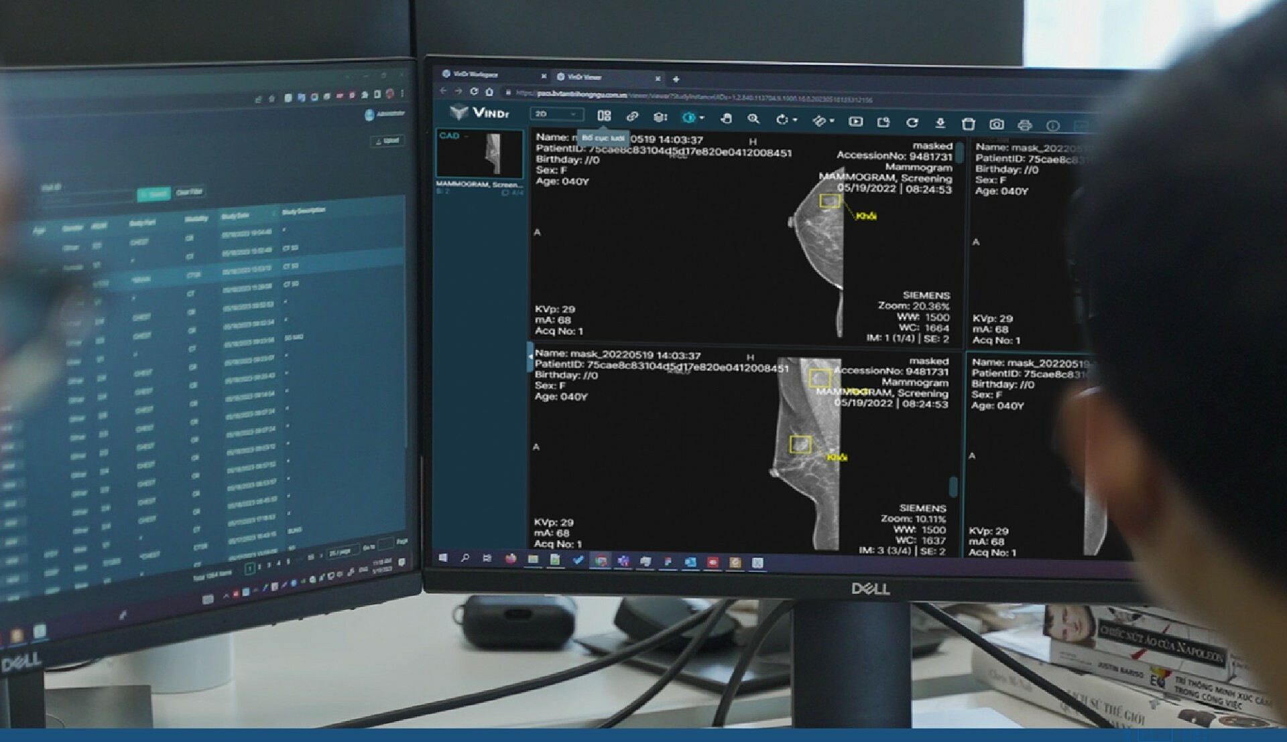Click the download icon

[x=940, y=123]
